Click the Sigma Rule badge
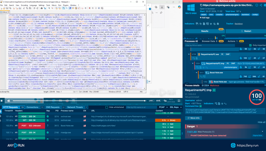This screenshot has width=266, height=151. (258, 136)
